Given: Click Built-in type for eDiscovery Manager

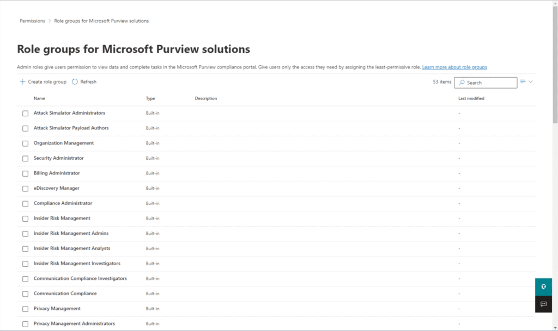Looking at the screenshot, I should pyautogui.click(x=153, y=189).
